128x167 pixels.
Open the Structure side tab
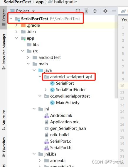click(4, 120)
